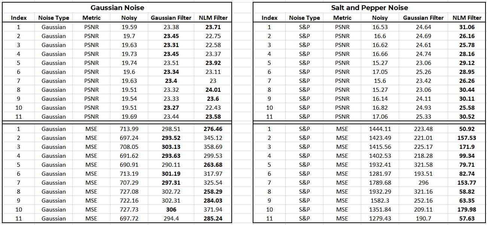Click "Index" header in the Gaussian Noise table
This screenshot has width=487, height=225.
(19, 18)
